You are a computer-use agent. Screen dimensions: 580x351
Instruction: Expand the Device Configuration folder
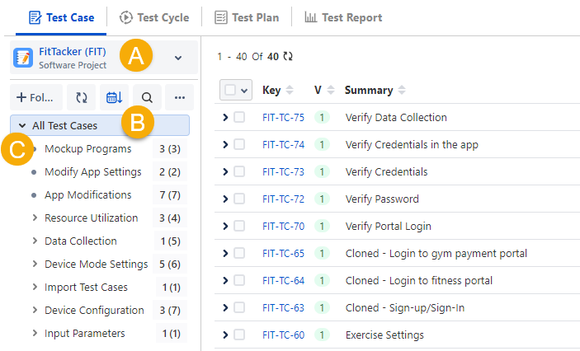coord(35,310)
